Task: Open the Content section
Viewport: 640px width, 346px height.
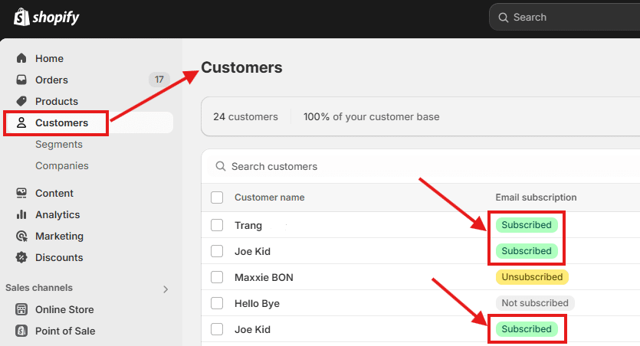Action: click(54, 193)
